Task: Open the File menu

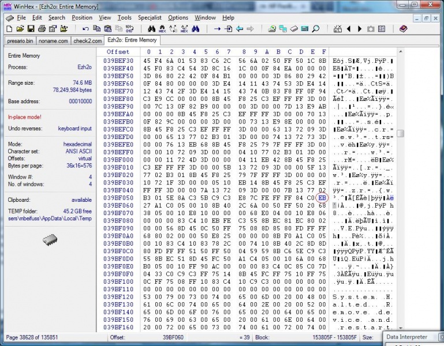Action: (21, 18)
